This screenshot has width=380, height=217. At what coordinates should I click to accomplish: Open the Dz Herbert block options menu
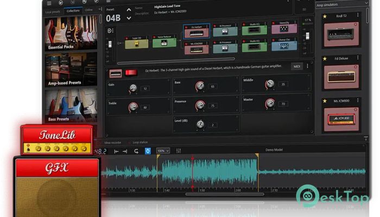click(207, 27)
